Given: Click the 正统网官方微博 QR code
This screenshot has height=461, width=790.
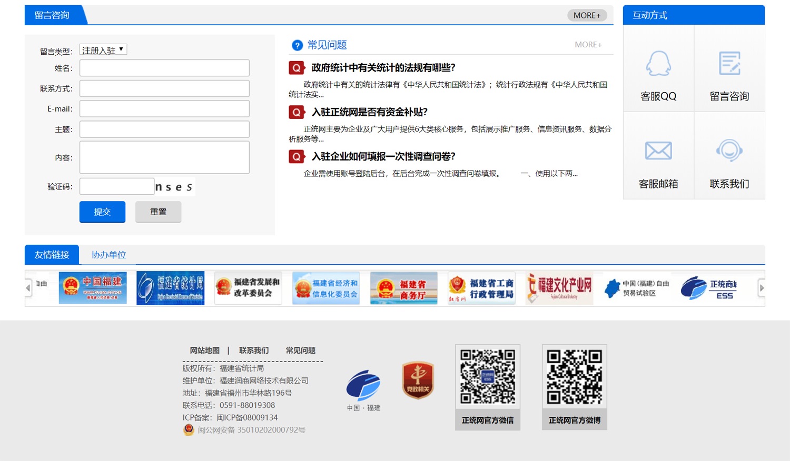Looking at the screenshot, I should [575, 377].
